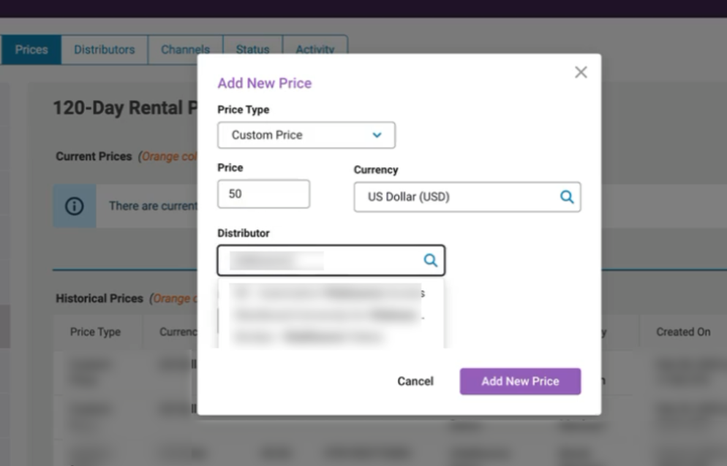Close the Add New Price dialog
The image size is (727, 466).
coord(581,72)
